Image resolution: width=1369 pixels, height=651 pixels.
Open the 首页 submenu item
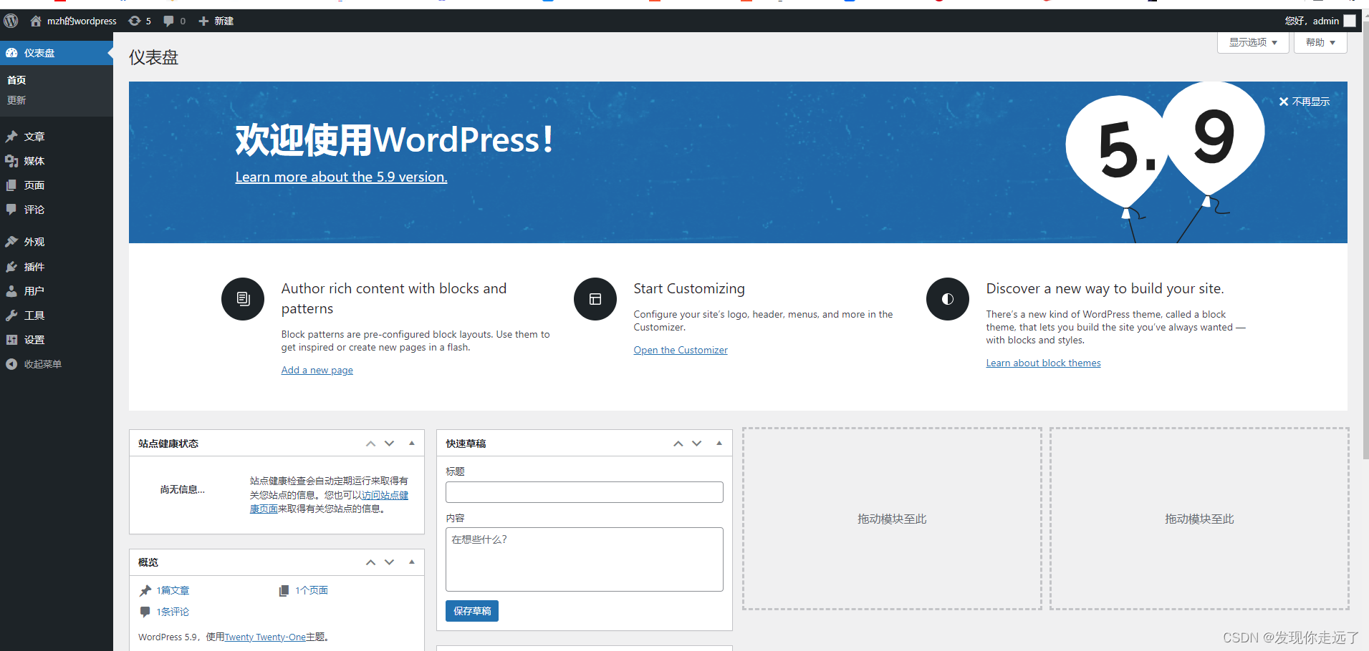pyautogui.click(x=16, y=80)
